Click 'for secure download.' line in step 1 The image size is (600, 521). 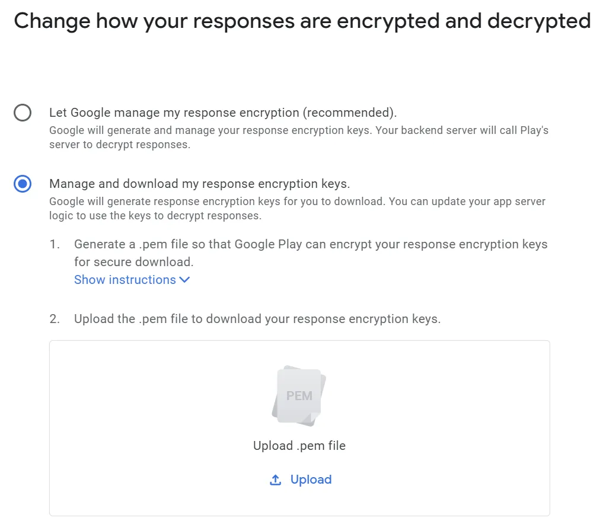(x=133, y=261)
